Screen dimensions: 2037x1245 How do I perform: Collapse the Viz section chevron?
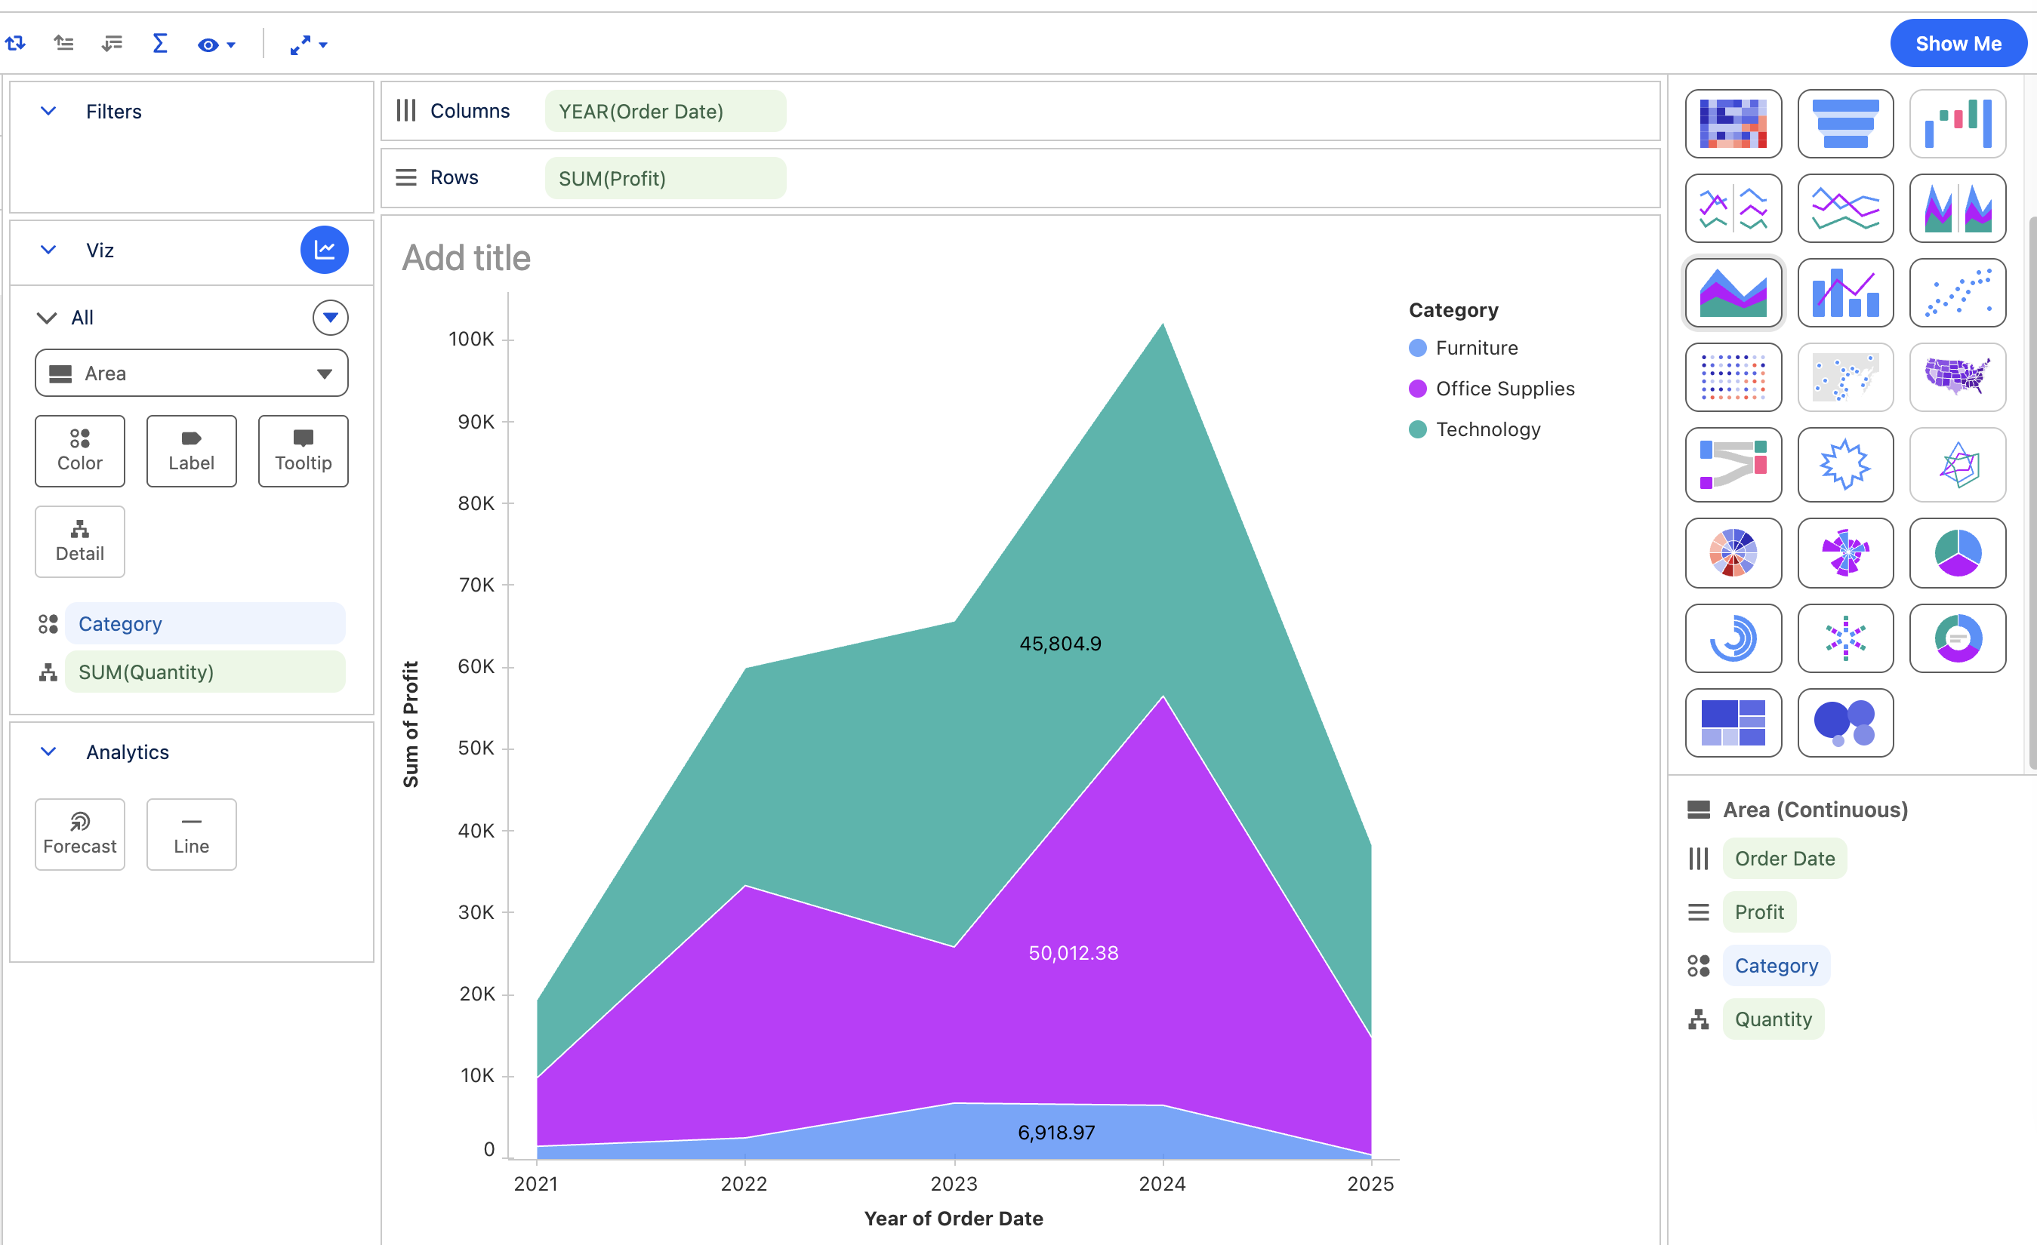(x=49, y=250)
